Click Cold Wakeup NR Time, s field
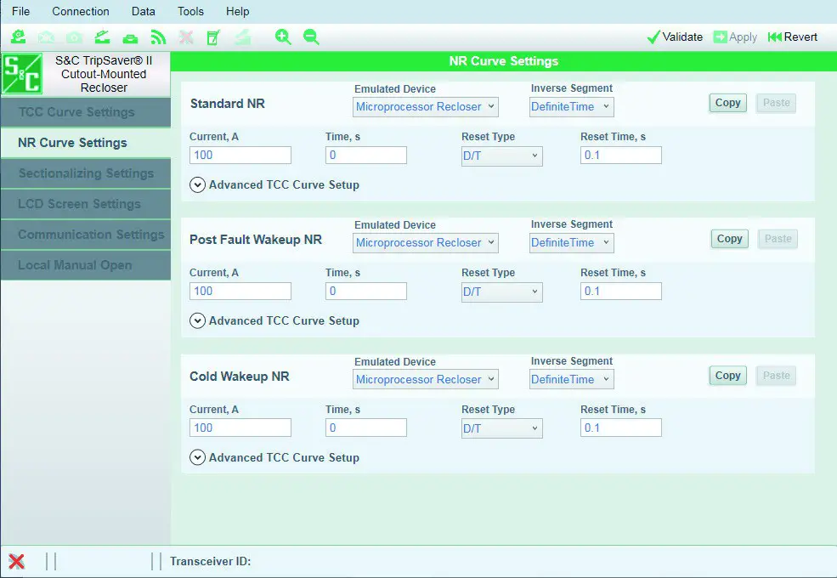 click(366, 428)
